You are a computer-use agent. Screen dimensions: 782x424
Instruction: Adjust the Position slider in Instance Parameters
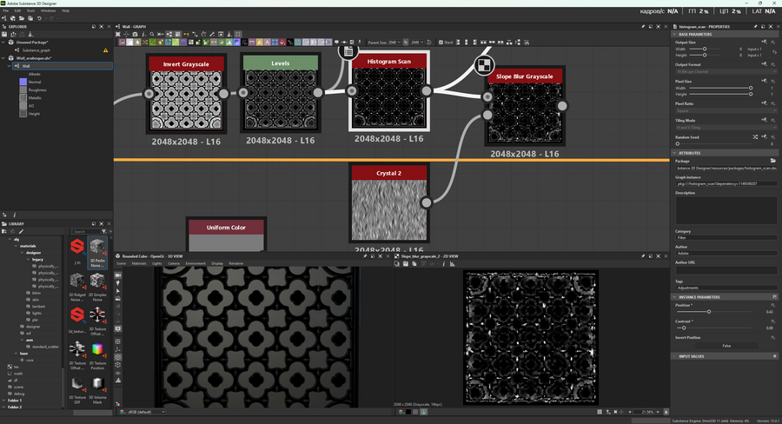709,311
